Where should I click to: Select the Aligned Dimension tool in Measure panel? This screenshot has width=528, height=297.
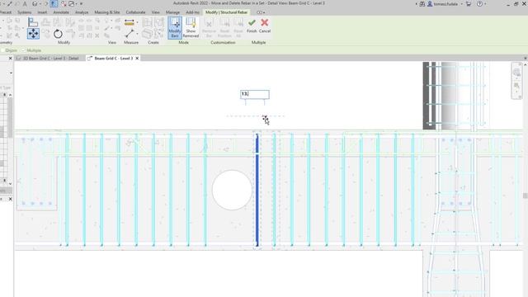click(x=129, y=22)
